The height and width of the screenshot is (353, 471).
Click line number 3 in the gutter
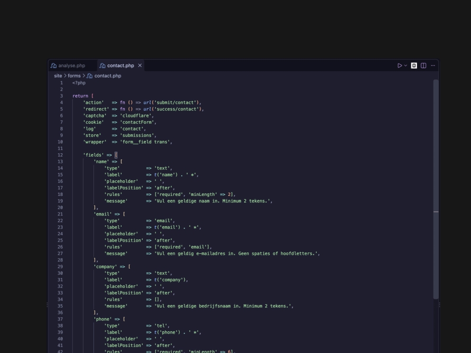61,96
